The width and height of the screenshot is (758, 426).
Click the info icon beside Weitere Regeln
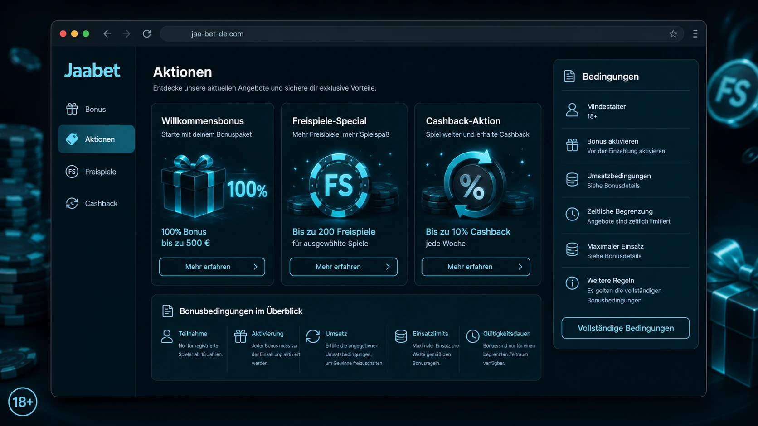tap(572, 283)
